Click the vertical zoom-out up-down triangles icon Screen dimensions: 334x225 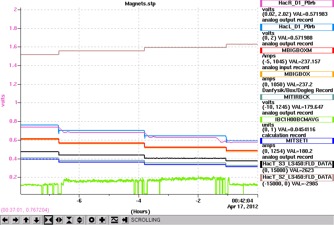pyautogui.click(x=80, y=220)
